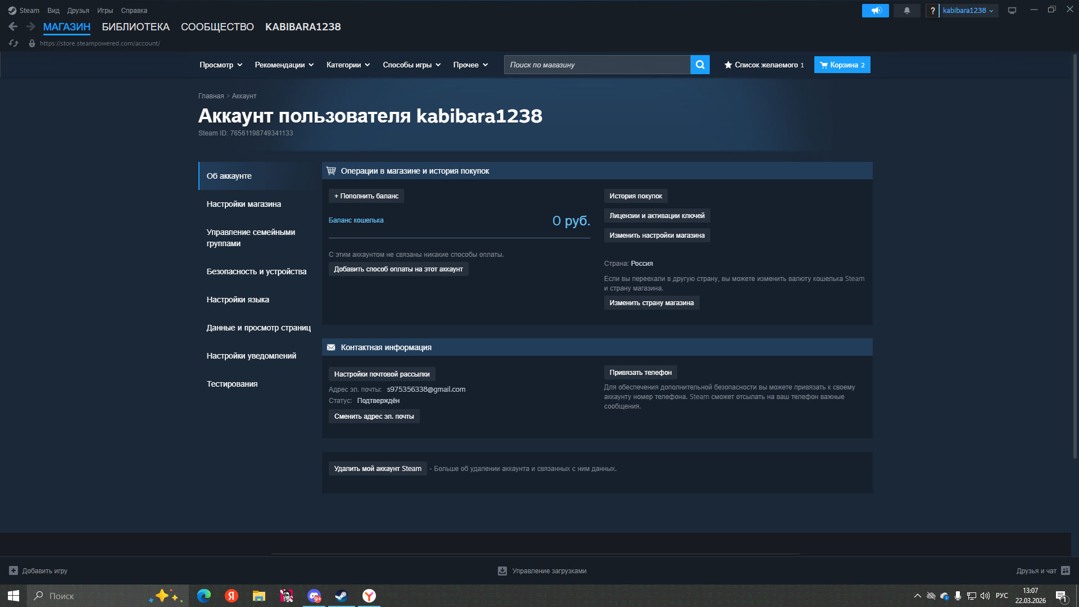The height and width of the screenshot is (607, 1079).
Task: Open the notifications bell icon
Action: tap(906, 11)
